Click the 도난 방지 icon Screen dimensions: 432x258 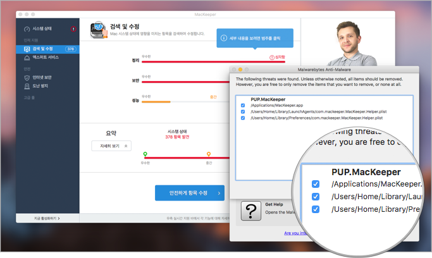[x=27, y=87]
